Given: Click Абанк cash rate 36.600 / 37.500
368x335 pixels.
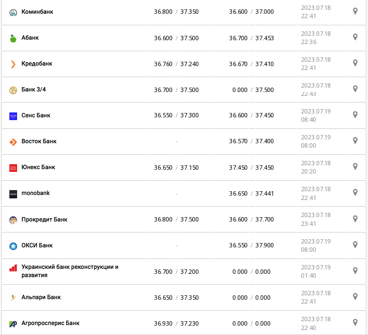Looking at the screenshot, I should pos(176,38).
